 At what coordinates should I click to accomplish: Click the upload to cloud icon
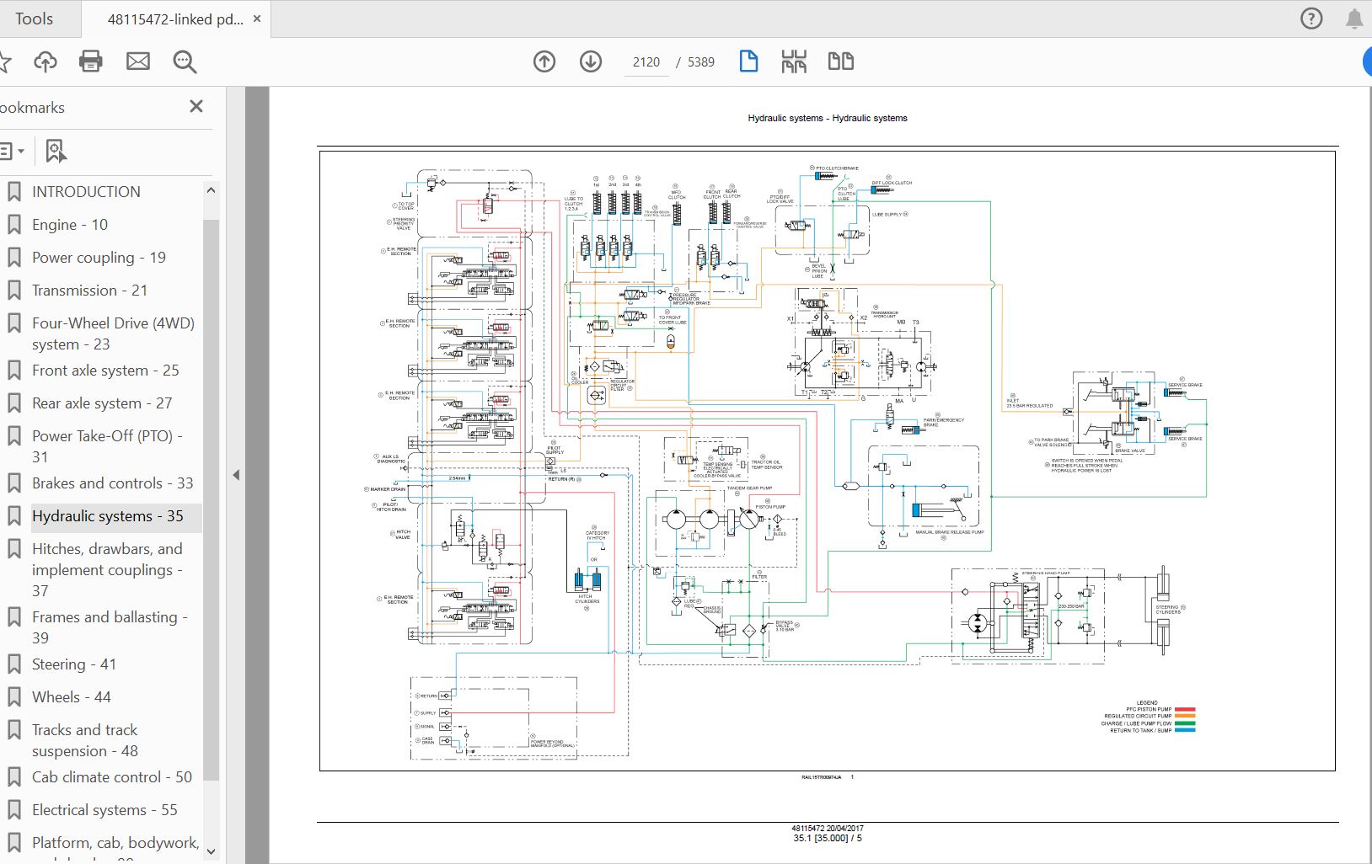(x=46, y=61)
